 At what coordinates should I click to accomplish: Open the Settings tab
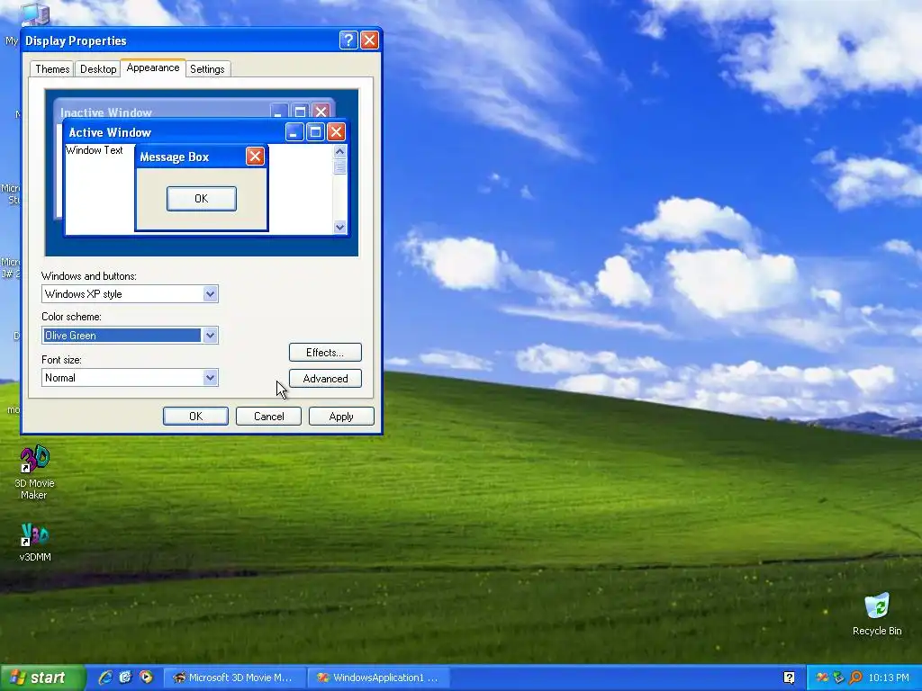point(207,68)
